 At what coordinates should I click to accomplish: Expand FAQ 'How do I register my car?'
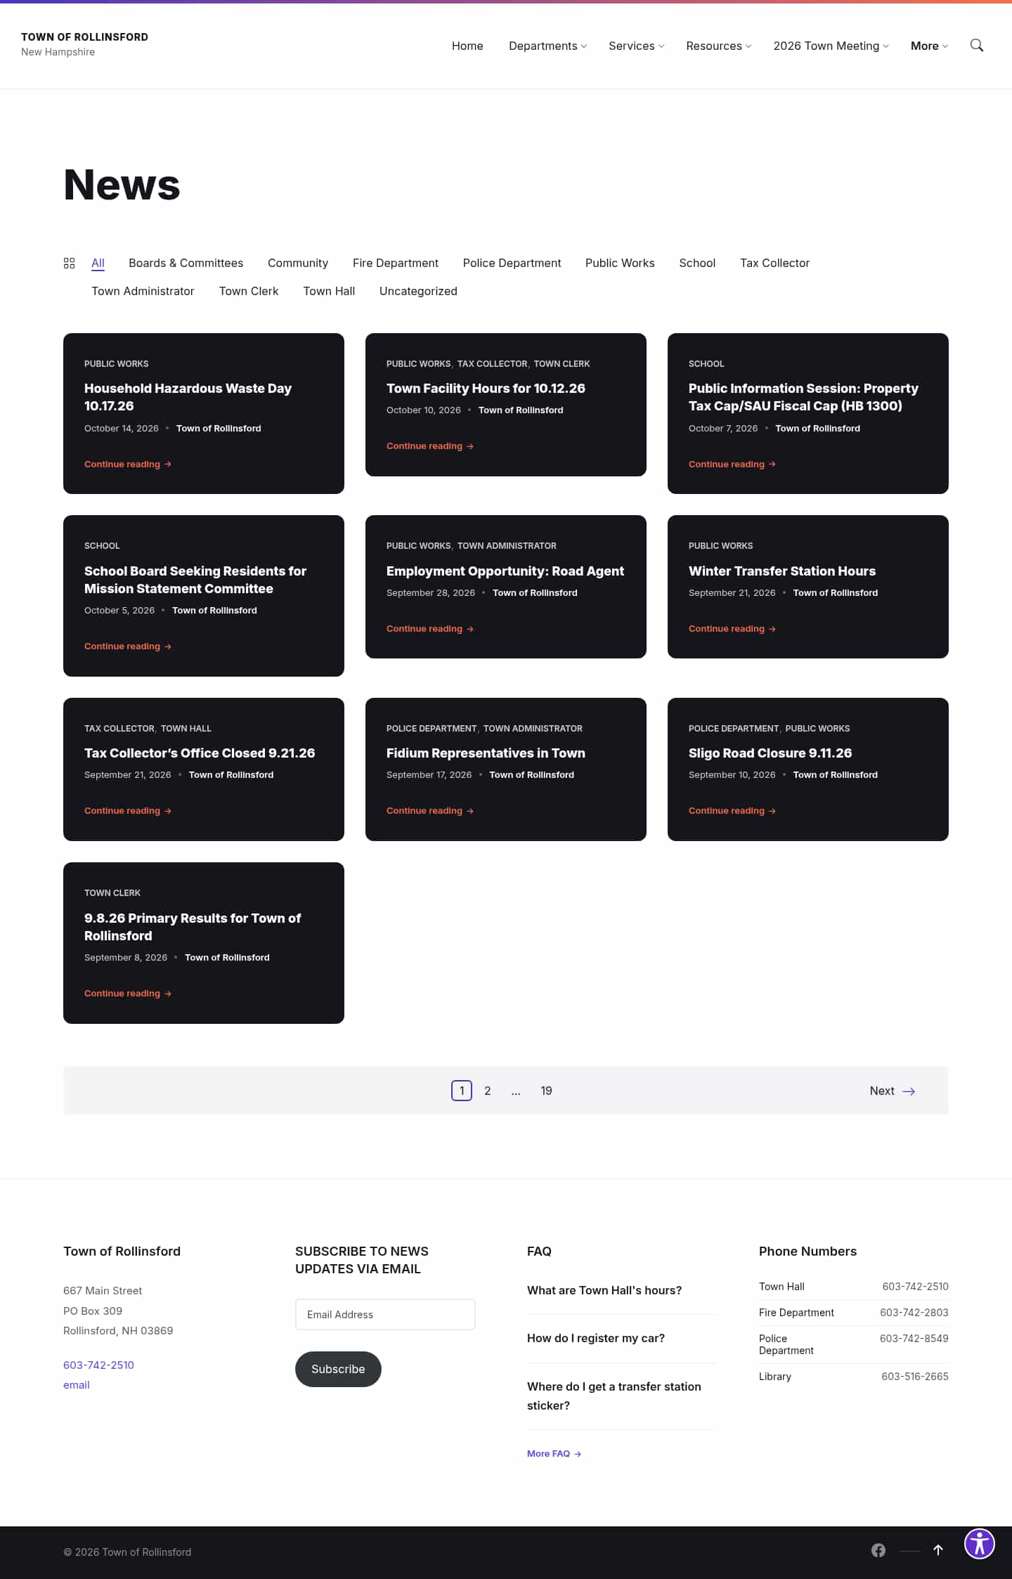click(x=596, y=1338)
